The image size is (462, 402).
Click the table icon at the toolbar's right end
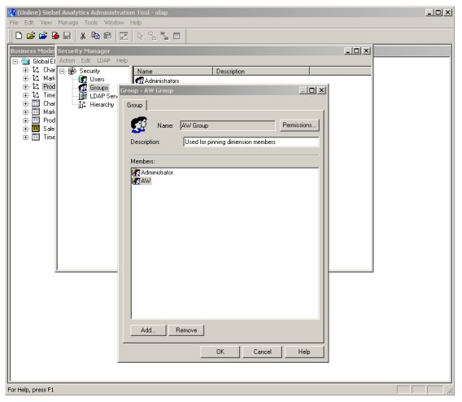(x=177, y=36)
